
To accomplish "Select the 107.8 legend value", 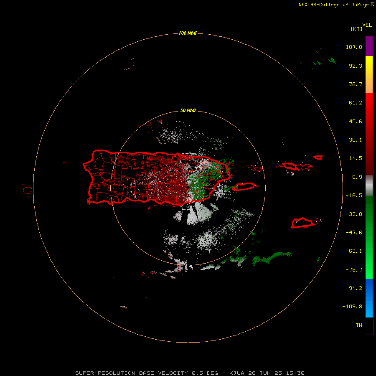I will 354,47.
